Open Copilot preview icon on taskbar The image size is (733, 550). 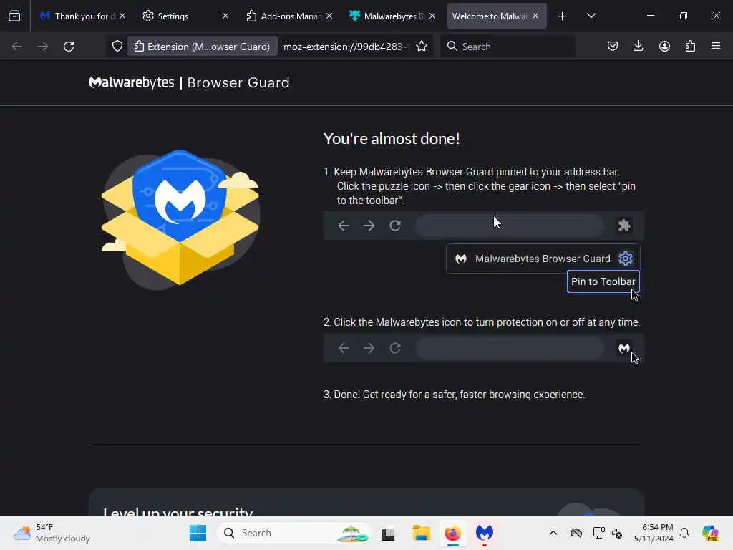(710, 533)
